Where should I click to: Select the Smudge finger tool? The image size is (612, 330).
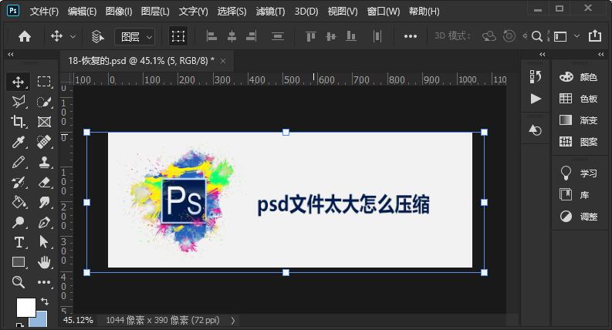coord(44,202)
